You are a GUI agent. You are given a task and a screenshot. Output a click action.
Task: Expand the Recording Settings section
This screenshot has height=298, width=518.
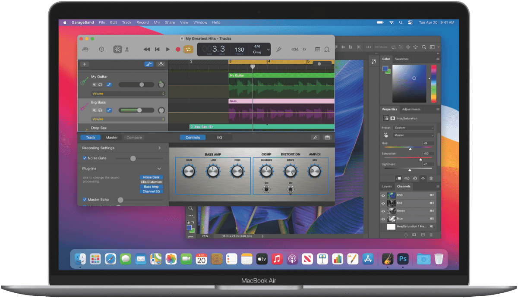coord(159,148)
